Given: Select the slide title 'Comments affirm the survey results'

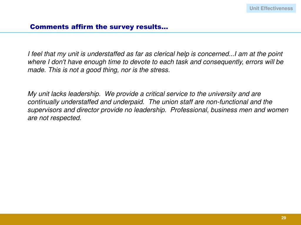Looking at the screenshot, I should pyautogui.click(x=99, y=27).
